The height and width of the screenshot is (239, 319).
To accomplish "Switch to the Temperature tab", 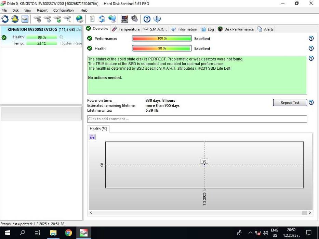I will tap(126, 29).
